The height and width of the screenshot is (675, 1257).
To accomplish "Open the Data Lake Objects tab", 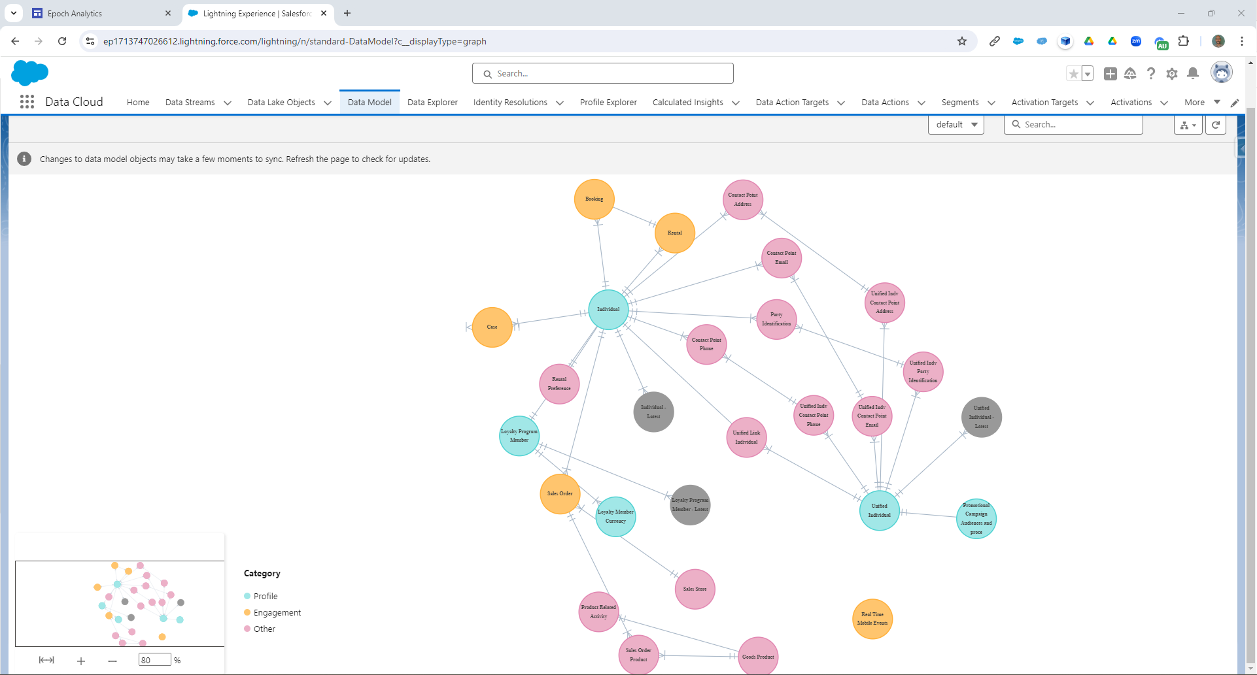I will 281,103.
